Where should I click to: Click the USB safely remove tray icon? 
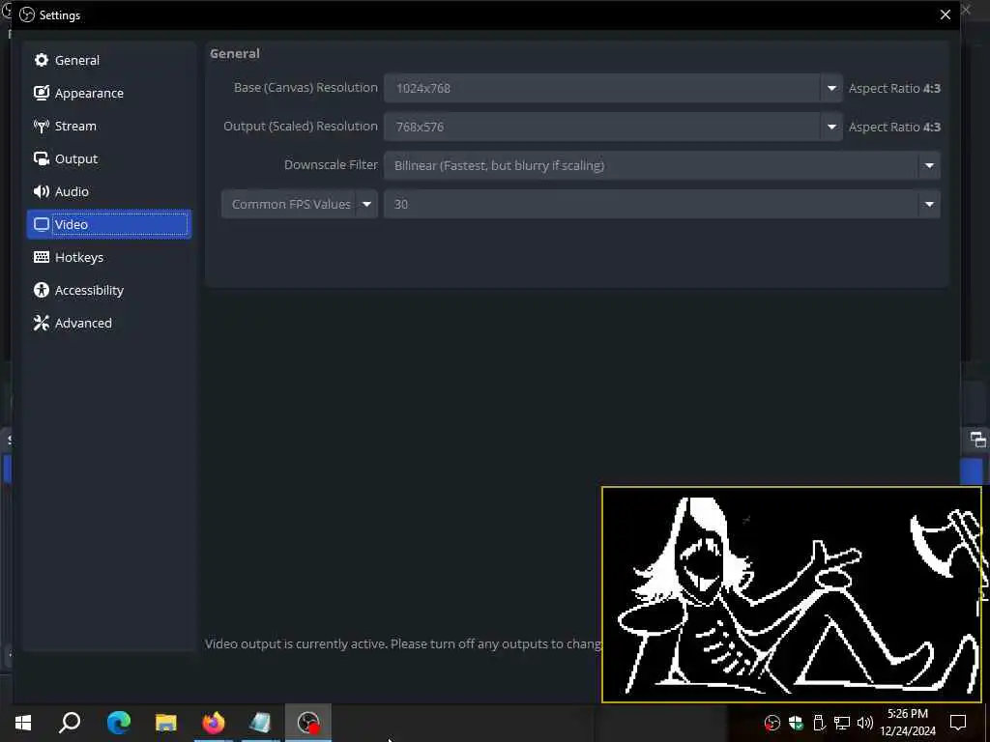point(819,723)
